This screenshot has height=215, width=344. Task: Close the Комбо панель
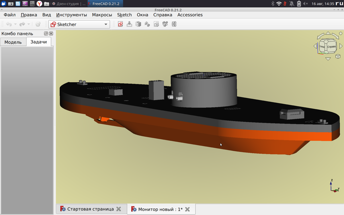click(x=51, y=34)
